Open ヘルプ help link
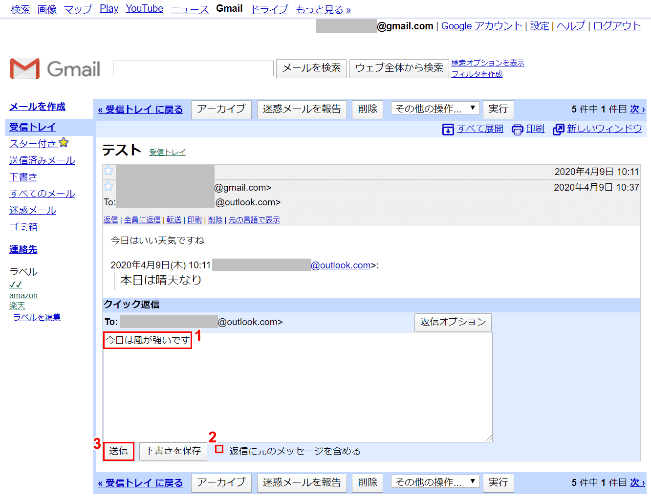Screen dimensions: 651x503 click(x=571, y=26)
